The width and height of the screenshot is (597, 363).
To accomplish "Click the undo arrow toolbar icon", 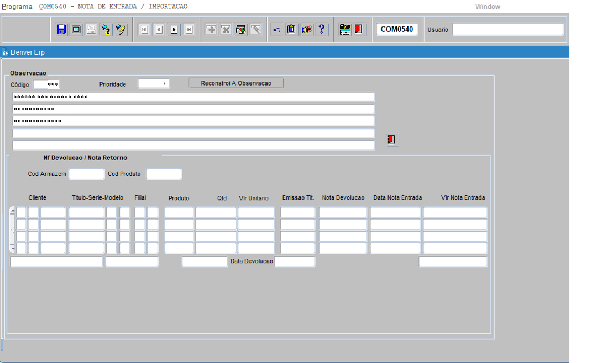I will (x=277, y=30).
